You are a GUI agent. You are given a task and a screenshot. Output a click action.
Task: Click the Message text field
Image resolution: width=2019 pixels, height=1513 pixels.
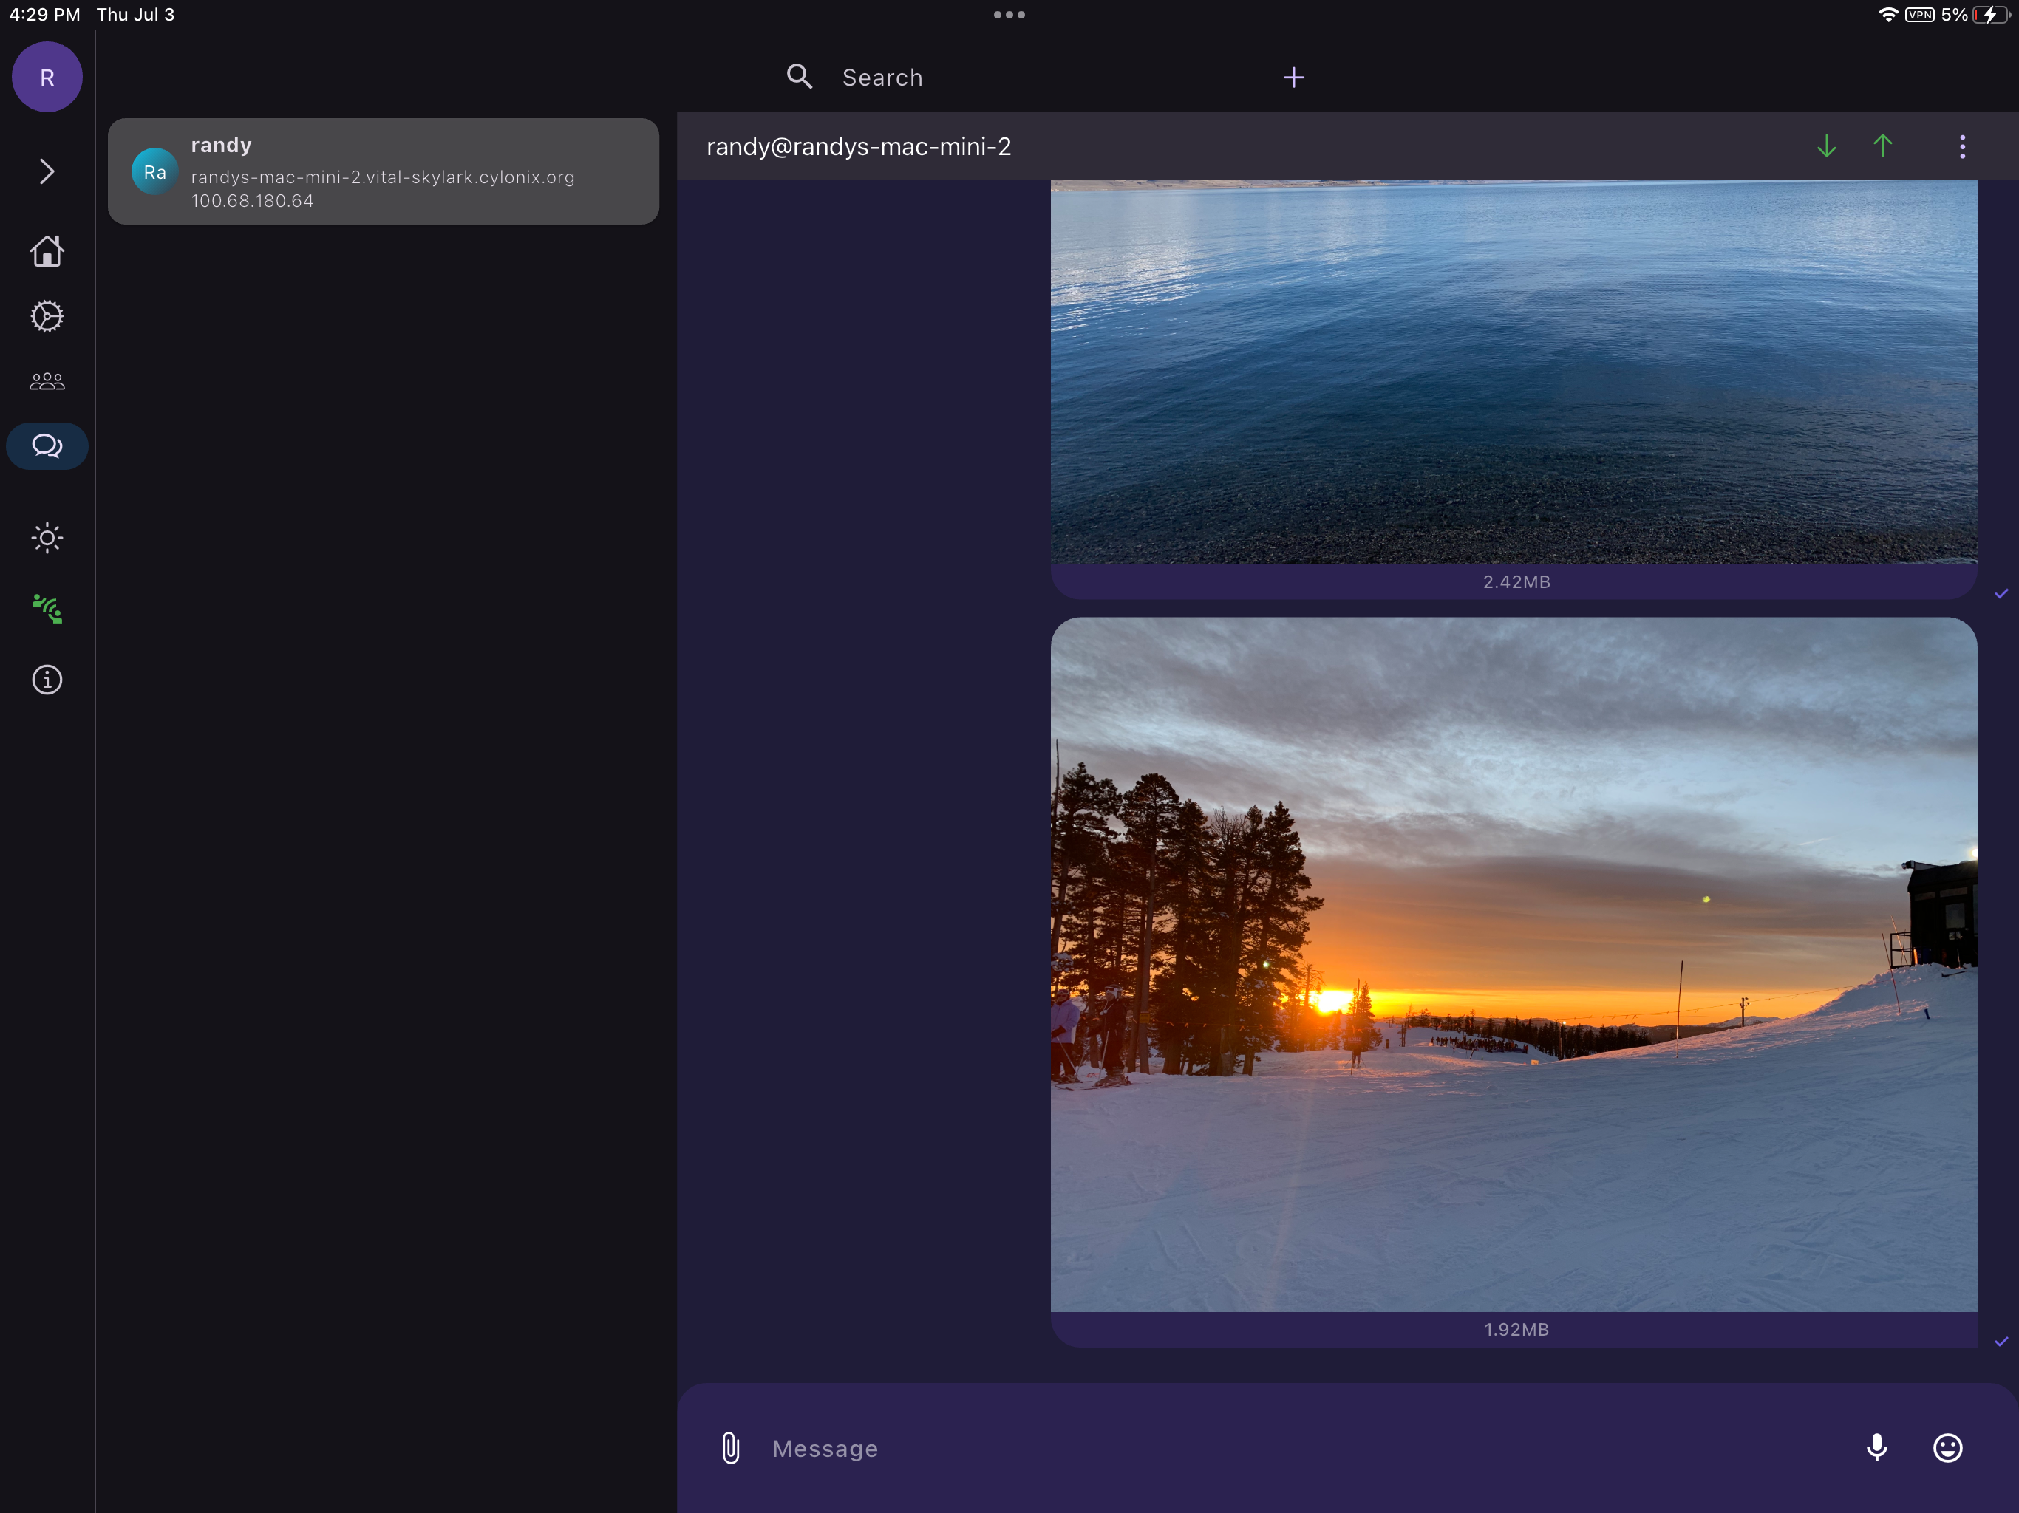pyautogui.click(x=1296, y=1448)
